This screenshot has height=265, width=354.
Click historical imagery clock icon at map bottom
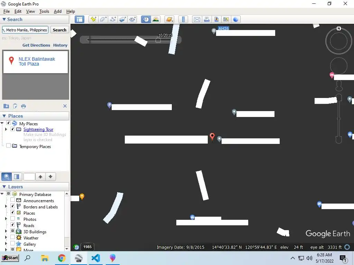pyautogui.click(x=76, y=247)
